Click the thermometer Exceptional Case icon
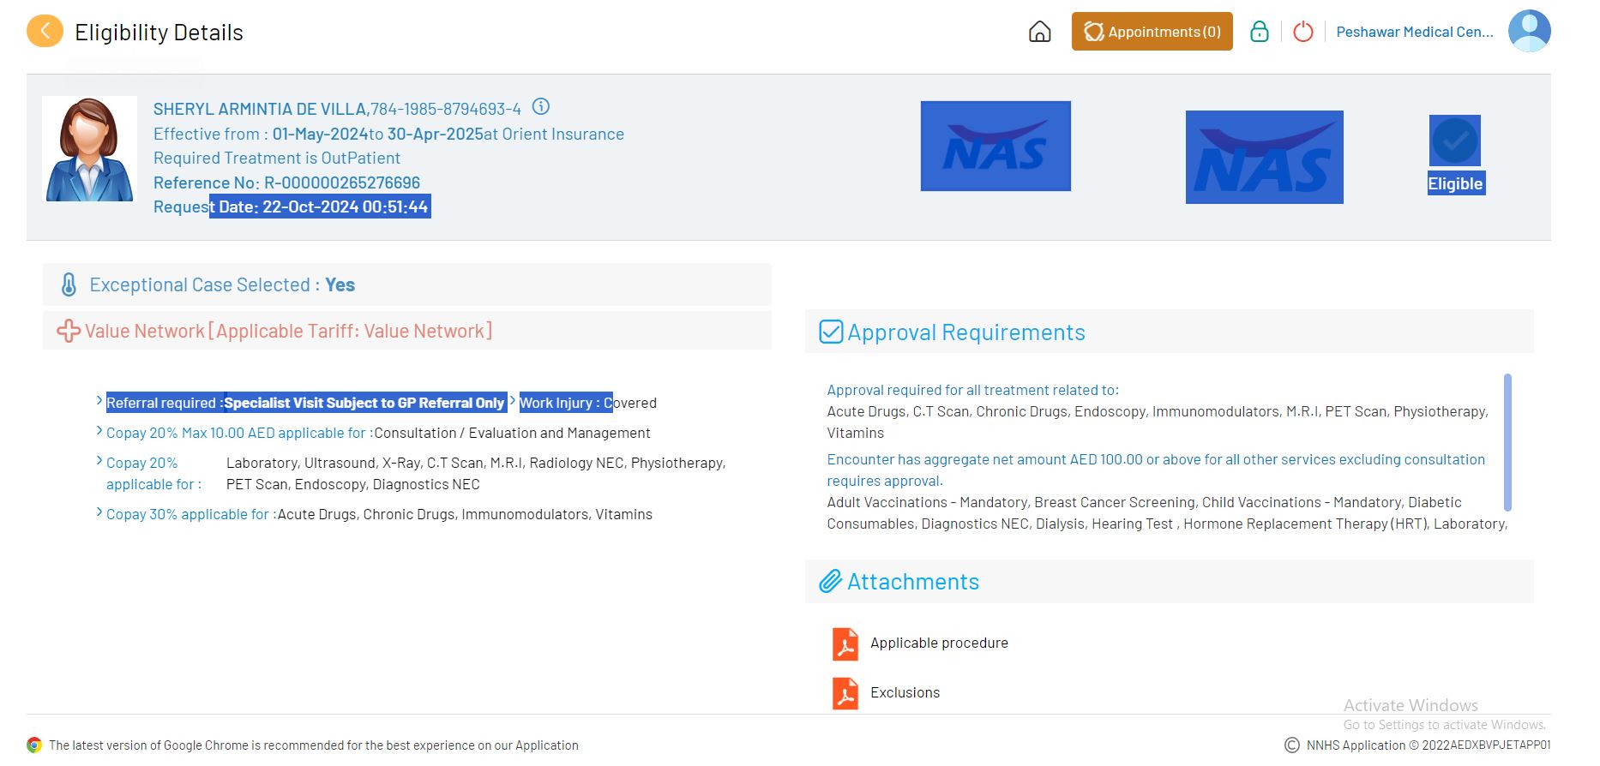 (69, 284)
